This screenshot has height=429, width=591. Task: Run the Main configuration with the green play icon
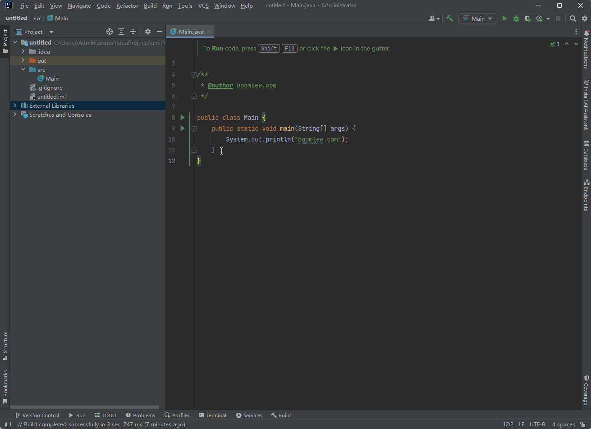pos(504,18)
